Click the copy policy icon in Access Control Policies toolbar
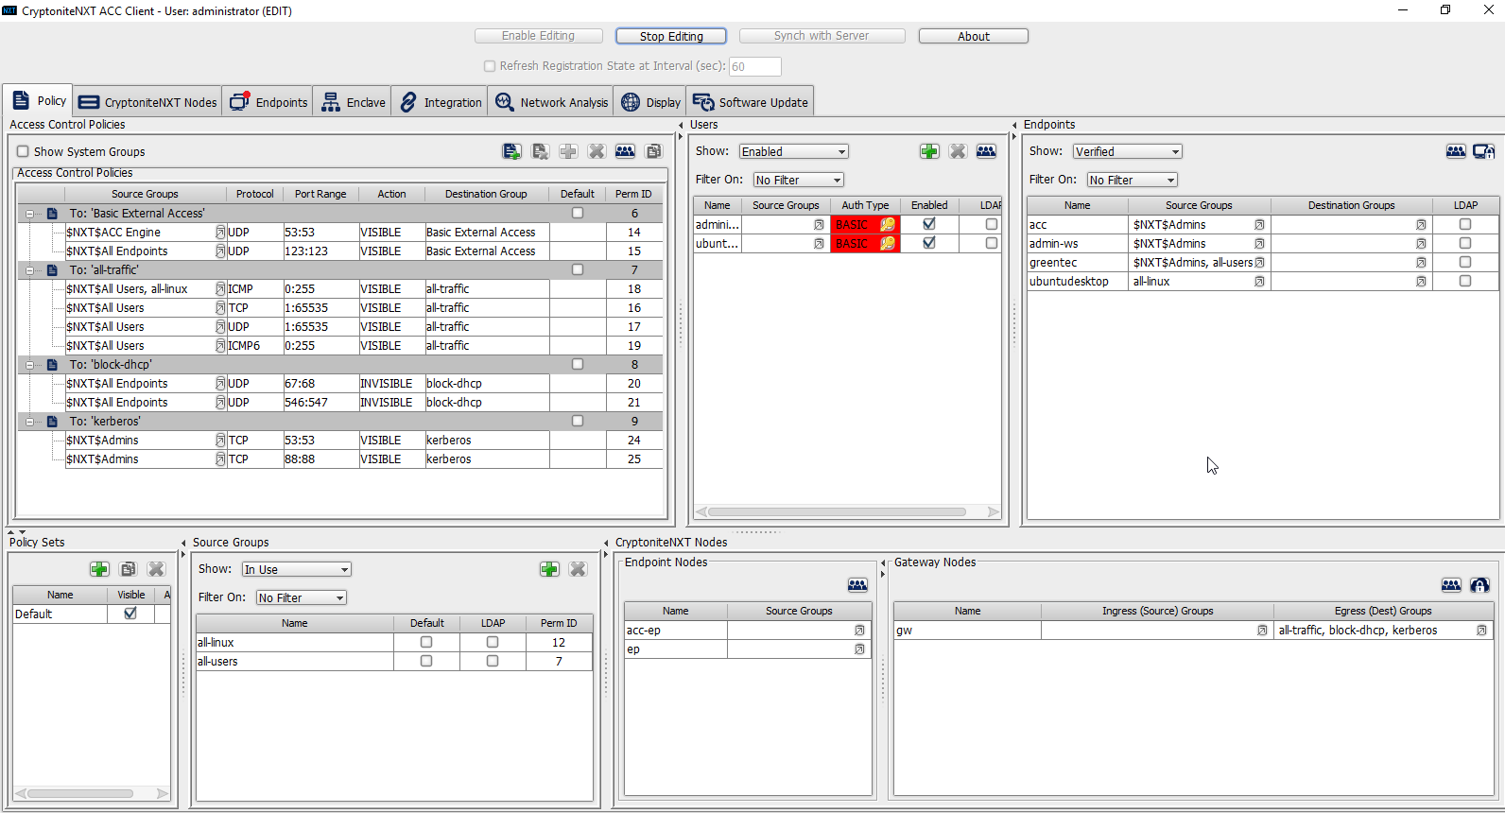The width and height of the screenshot is (1505, 813). pyautogui.click(x=653, y=151)
